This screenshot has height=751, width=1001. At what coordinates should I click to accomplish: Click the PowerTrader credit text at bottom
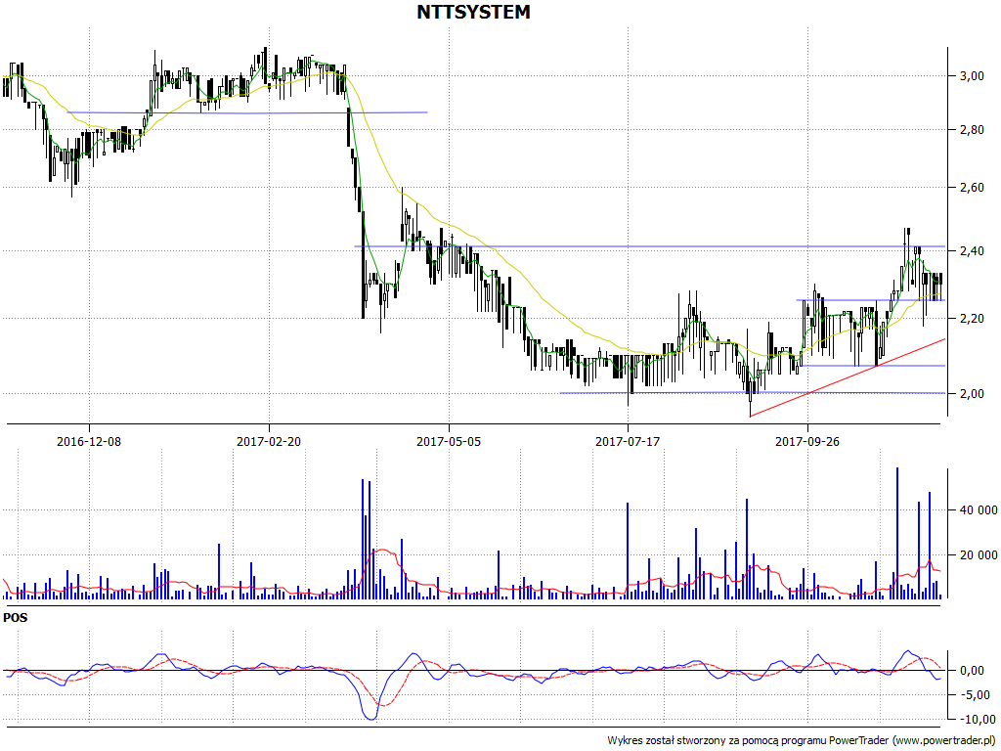click(x=803, y=741)
